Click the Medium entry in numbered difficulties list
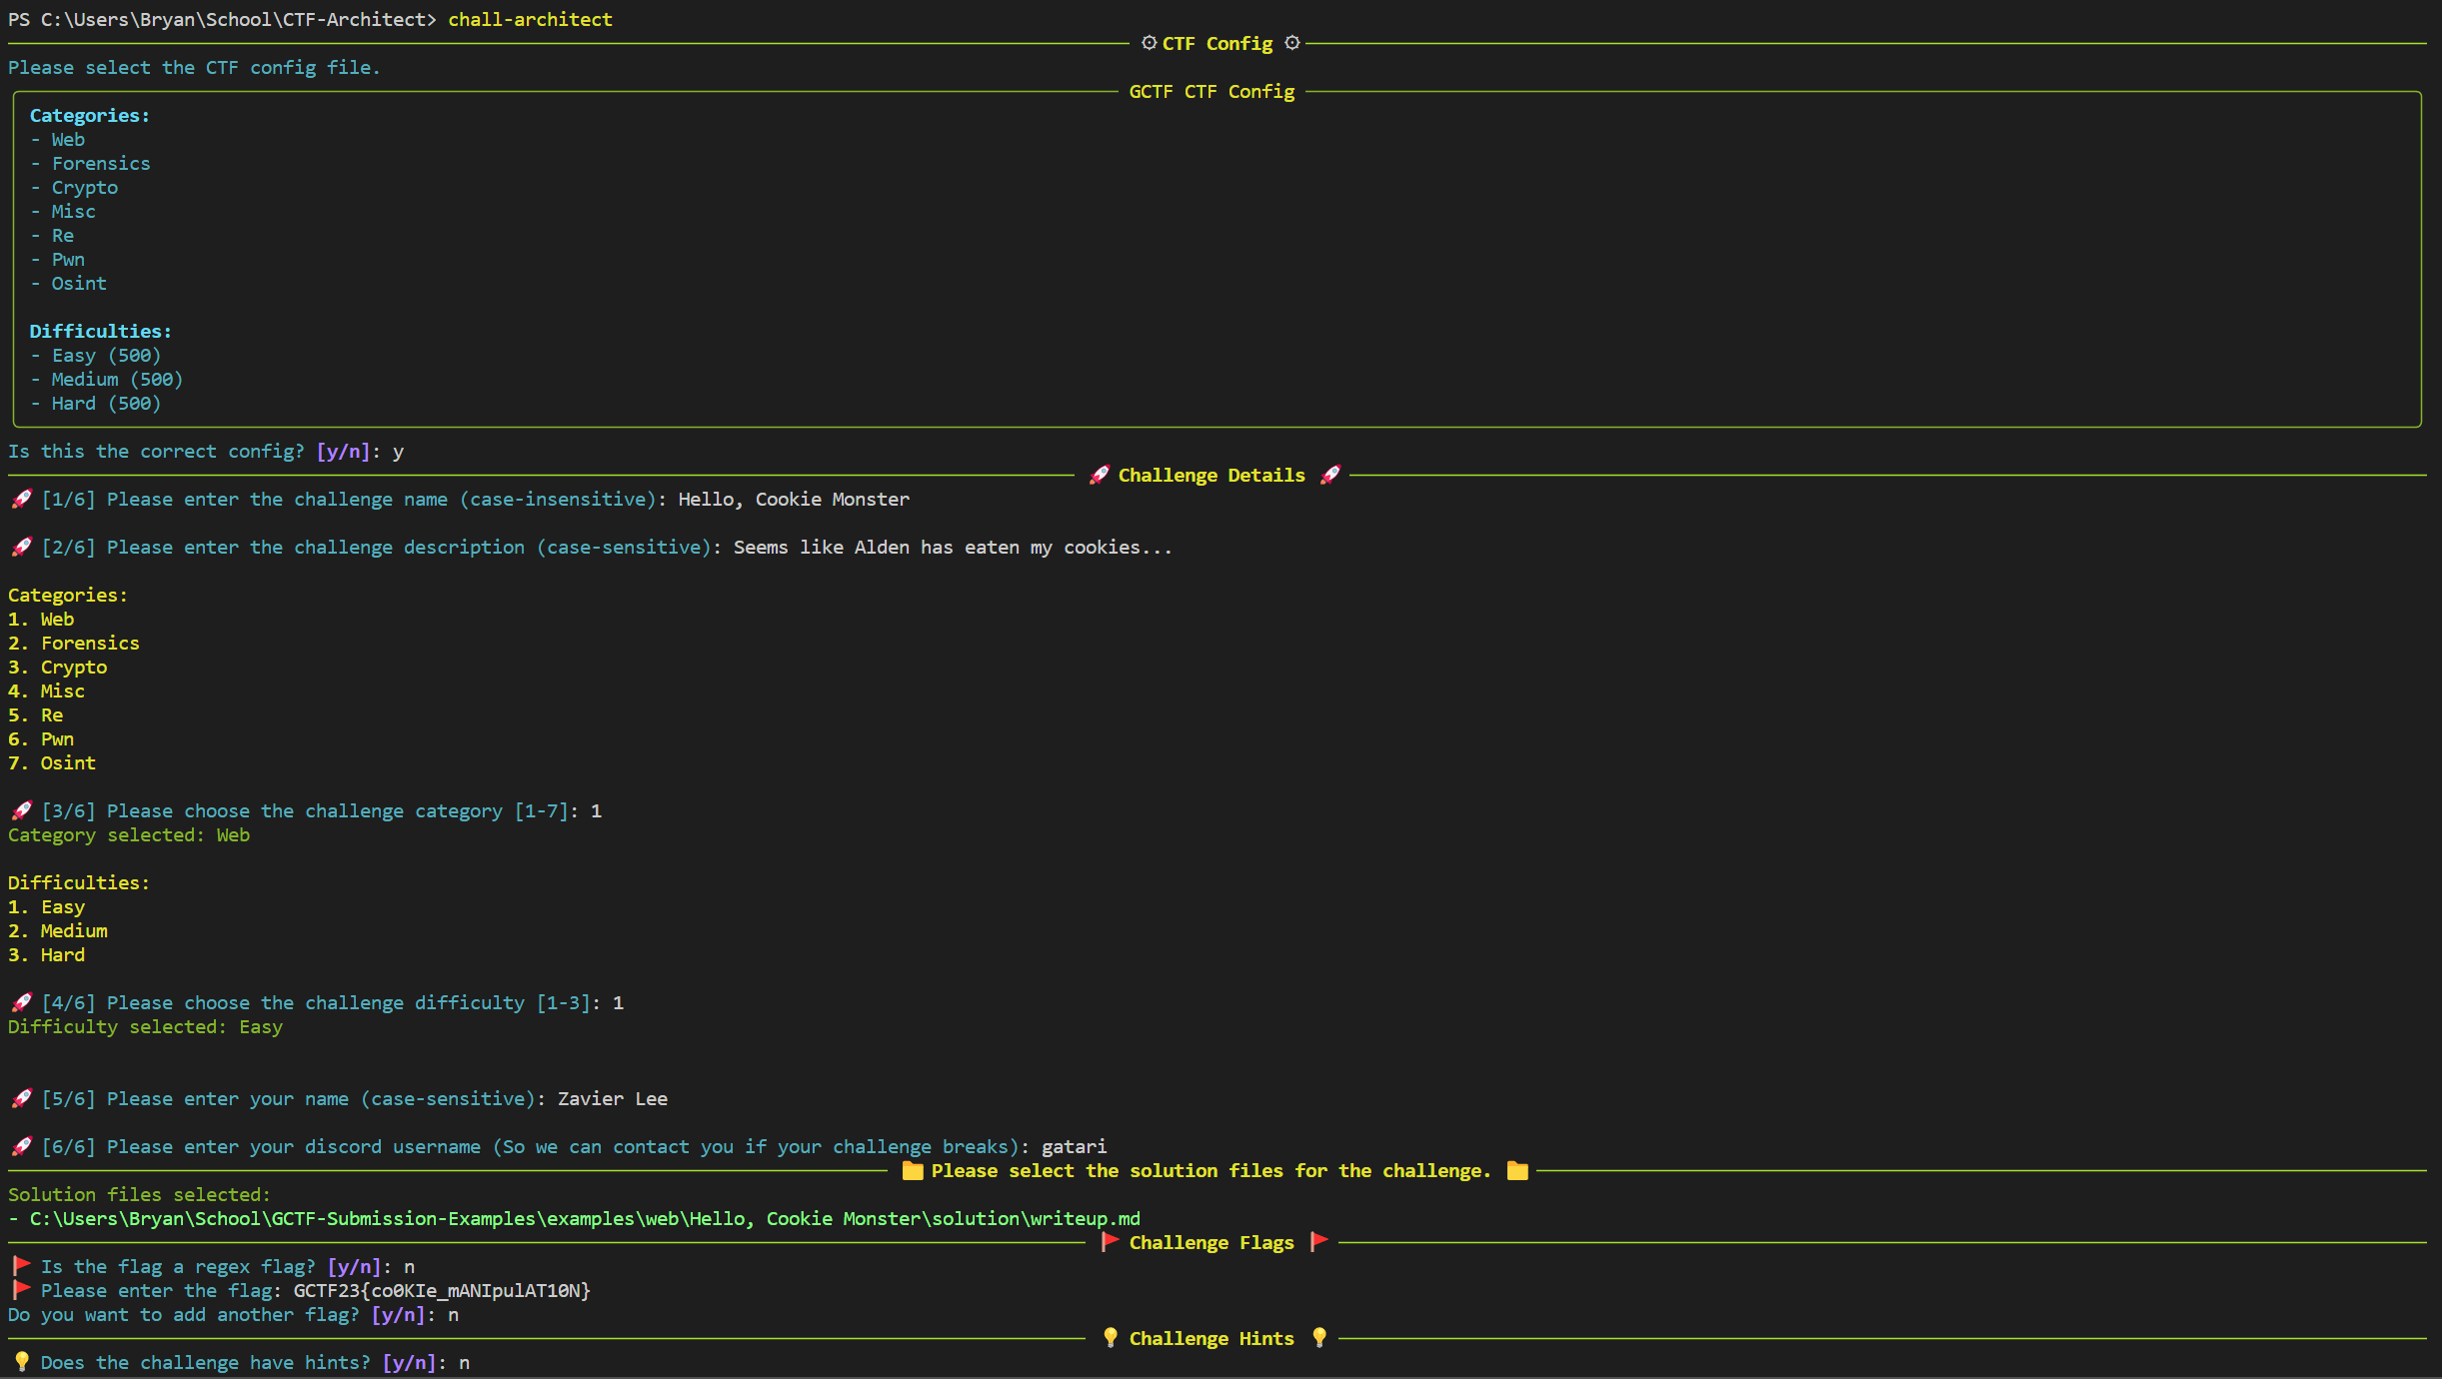The height and width of the screenshot is (1379, 2442). 74,931
